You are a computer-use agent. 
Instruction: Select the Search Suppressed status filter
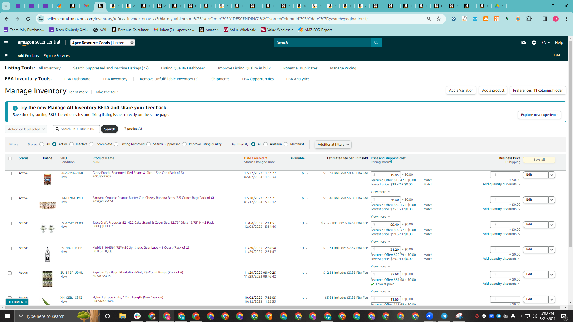pos(149,144)
